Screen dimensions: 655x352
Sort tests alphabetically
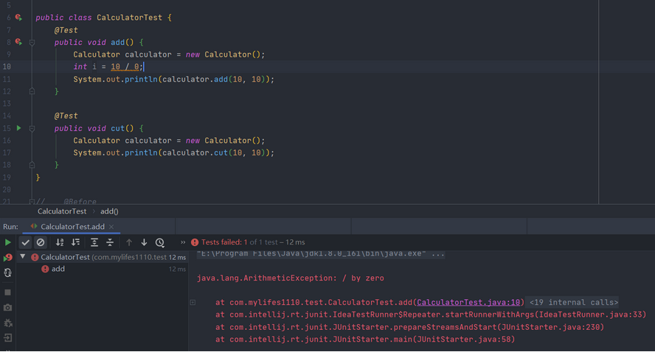(60, 242)
